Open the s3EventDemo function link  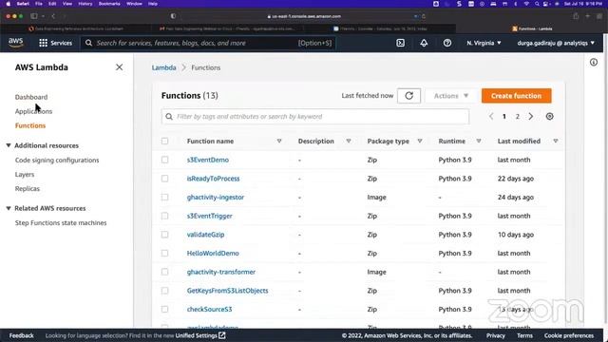[208, 160]
